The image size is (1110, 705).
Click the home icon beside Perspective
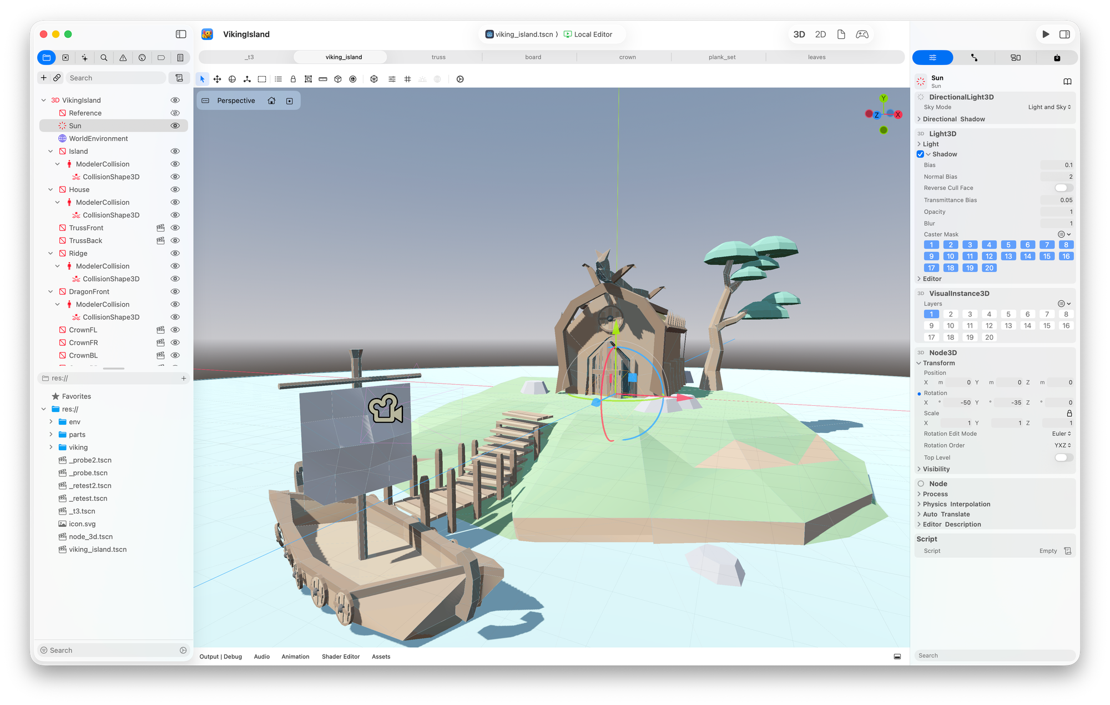tap(271, 100)
